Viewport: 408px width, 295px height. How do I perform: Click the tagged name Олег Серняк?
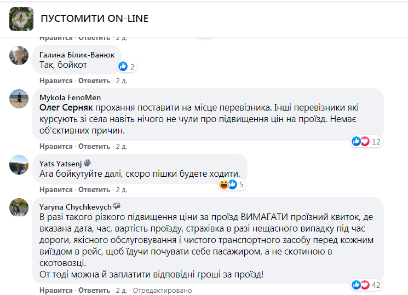[x=64, y=108]
